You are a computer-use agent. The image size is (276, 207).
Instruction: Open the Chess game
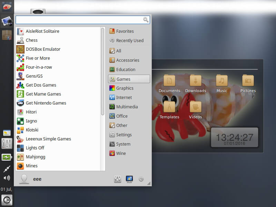[32, 40]
